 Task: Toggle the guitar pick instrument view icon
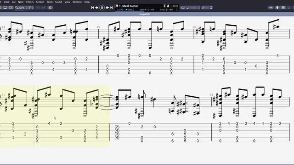coord(277,7)
